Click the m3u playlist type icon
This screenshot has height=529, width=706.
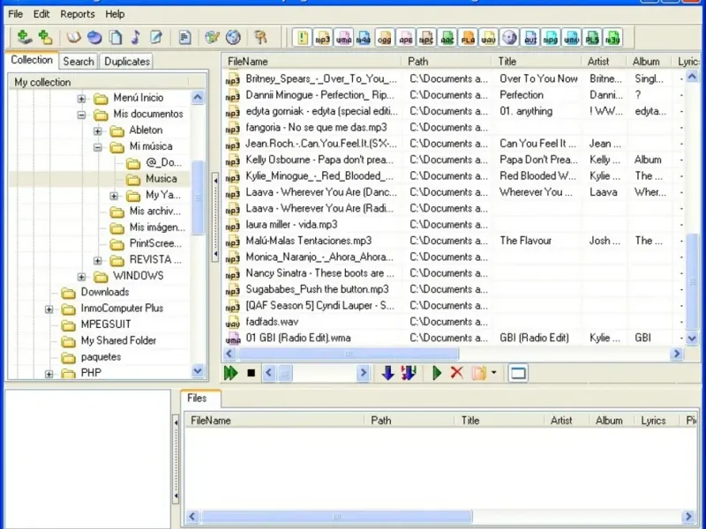[x=612, y=38]
